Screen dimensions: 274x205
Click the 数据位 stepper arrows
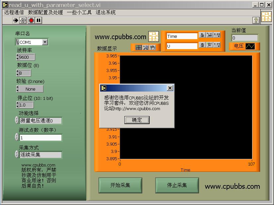17,73
